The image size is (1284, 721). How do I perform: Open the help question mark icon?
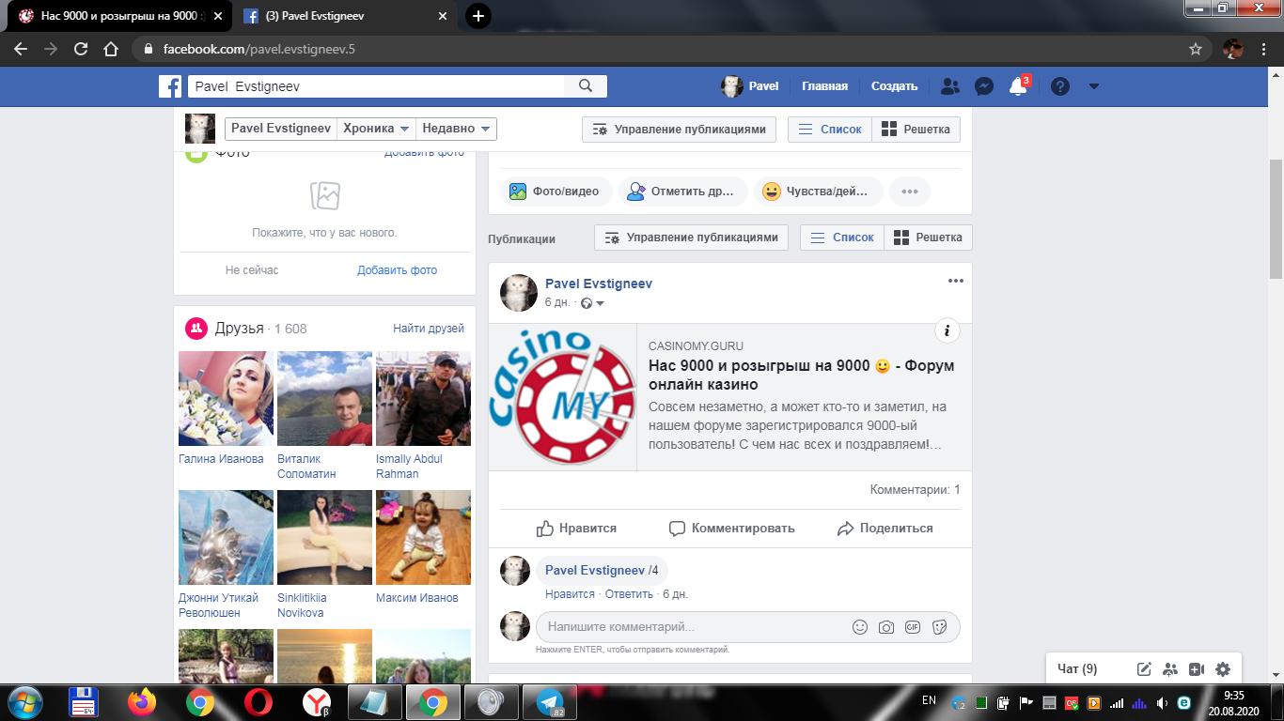(x=1060, y=86)
